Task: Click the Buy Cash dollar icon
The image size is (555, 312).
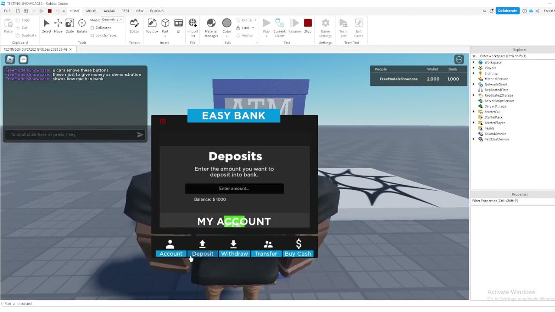Action: click(298, 244)
